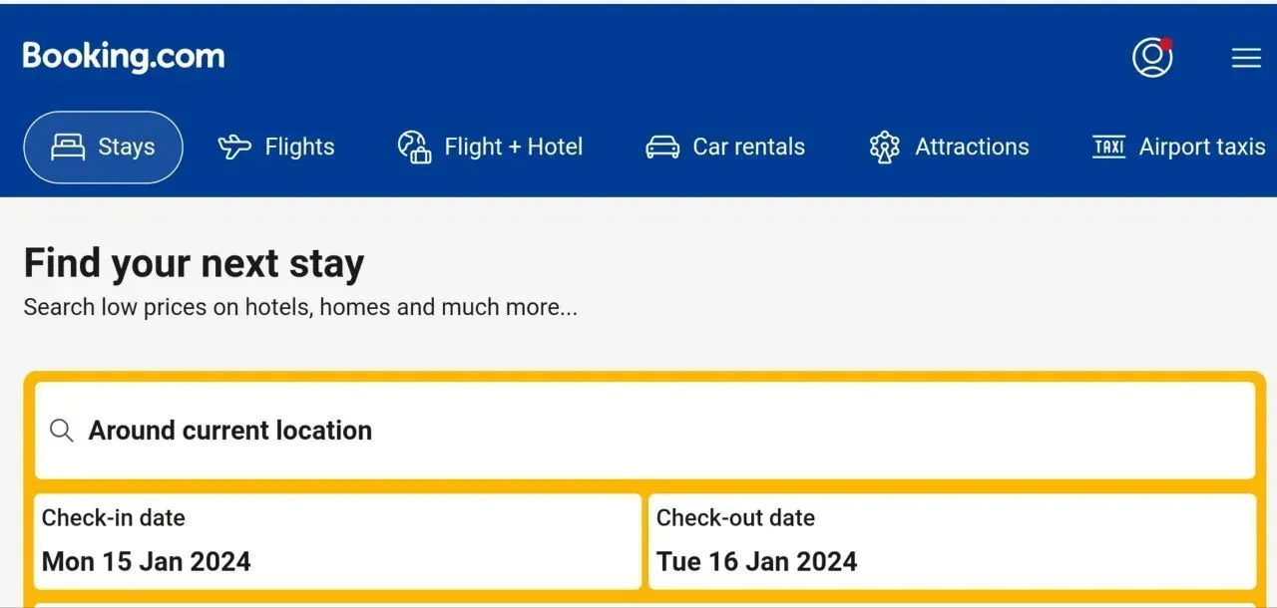Click the ferris wheel Attractions icon
1277x608 pixels.
tap(884, 148)
